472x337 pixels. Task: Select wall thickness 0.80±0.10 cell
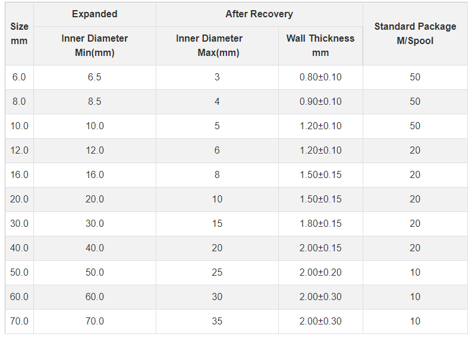coord(320,77)
